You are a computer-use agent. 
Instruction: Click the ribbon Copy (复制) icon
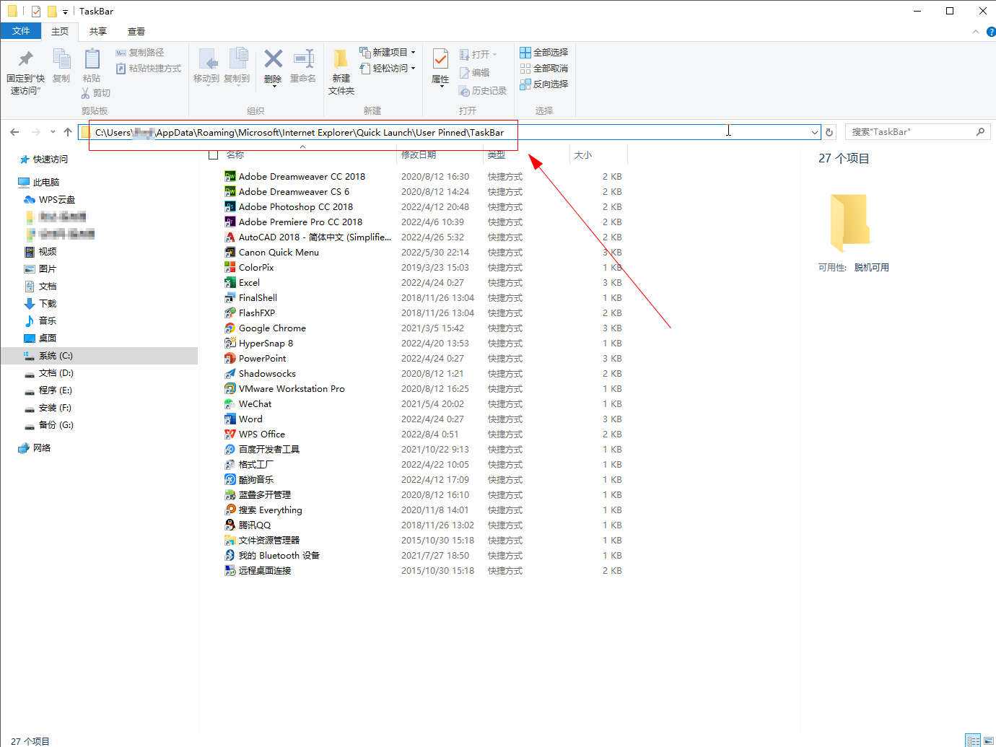61,59
